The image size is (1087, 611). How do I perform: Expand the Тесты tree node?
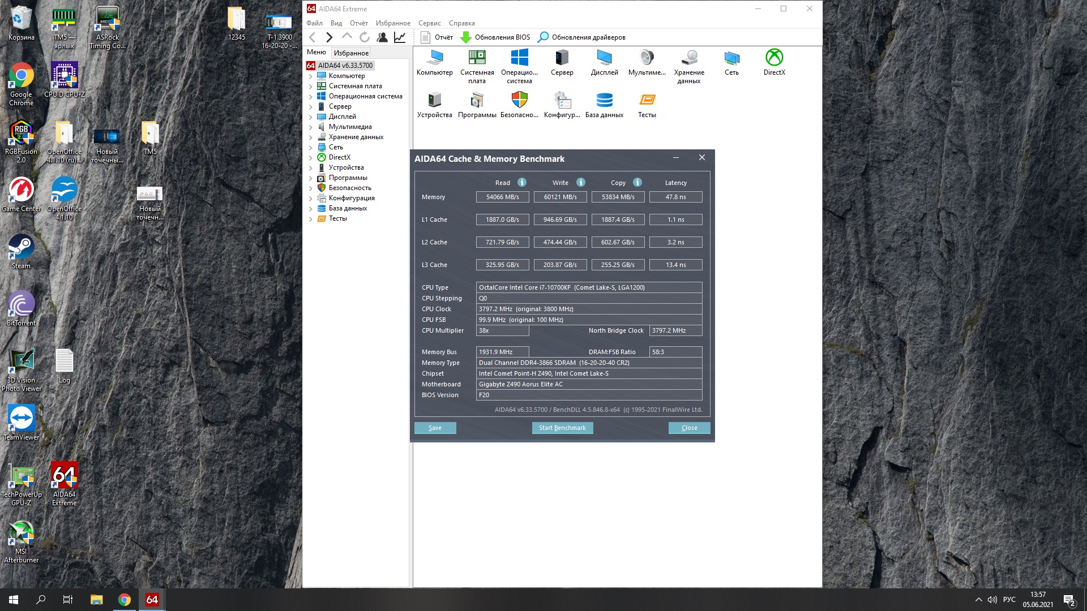pos(310,219)
